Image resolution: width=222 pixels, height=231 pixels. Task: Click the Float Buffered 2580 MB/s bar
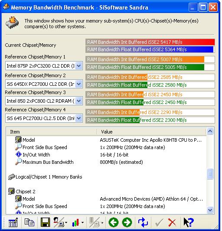coord(150,85)
